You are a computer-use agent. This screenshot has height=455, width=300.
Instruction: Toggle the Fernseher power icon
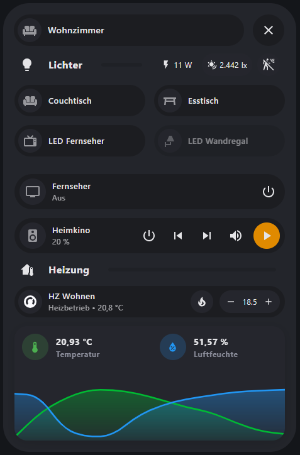click(x=269, y=192)
